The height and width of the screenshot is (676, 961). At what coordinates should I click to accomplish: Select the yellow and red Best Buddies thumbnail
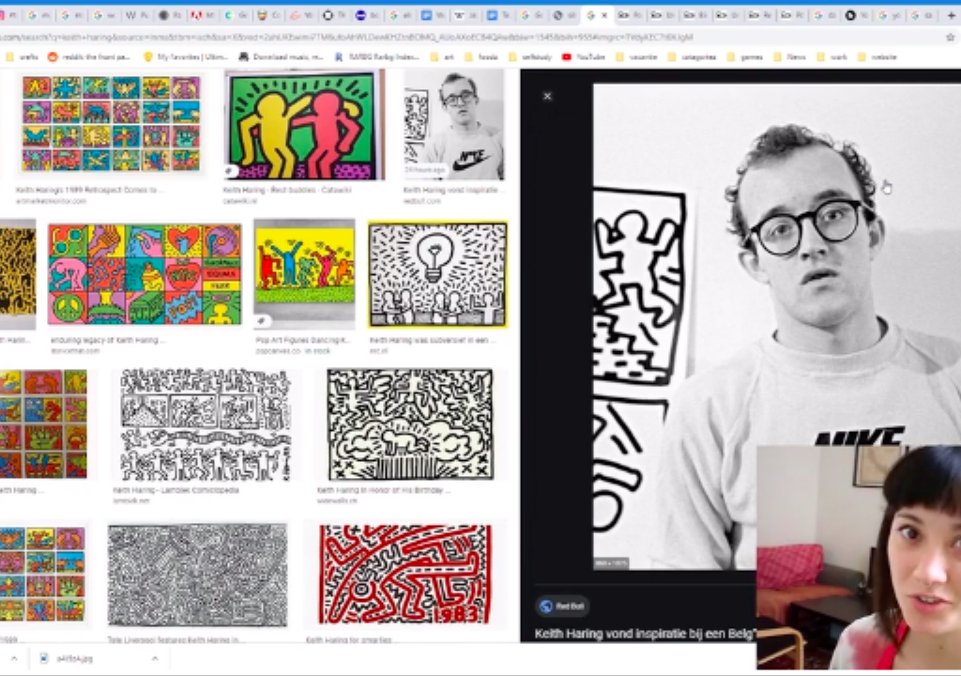click(304, 125)
